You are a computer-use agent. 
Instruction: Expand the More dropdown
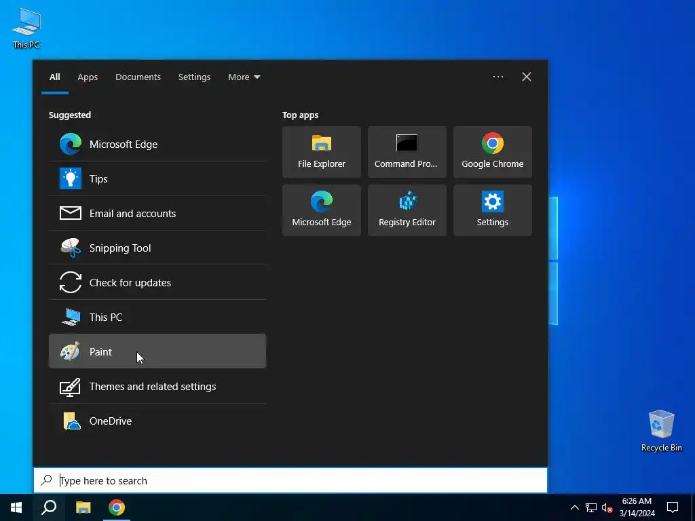pos(244,77)
